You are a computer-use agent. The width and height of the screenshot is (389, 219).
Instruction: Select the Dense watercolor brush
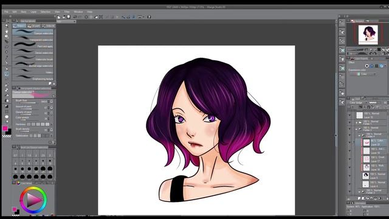pos(33,52)
